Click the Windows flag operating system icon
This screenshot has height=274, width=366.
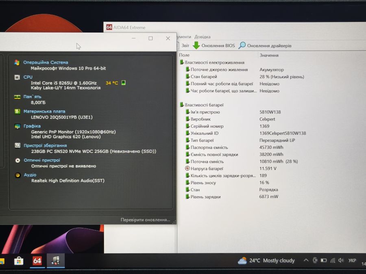click(x=17, y=63)
